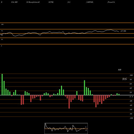Click the '-2' label in mini chart
This screenshot has width=134, height=134.
pyautogui.click(x=86, y=130)
